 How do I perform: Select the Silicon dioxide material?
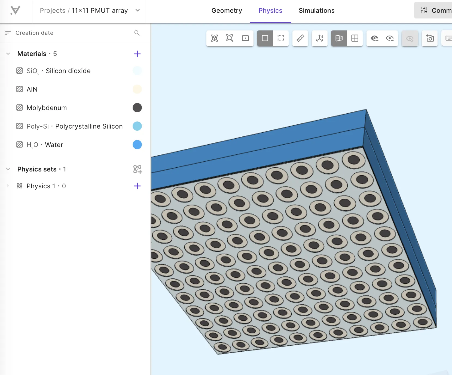click(x=75, y=71)
